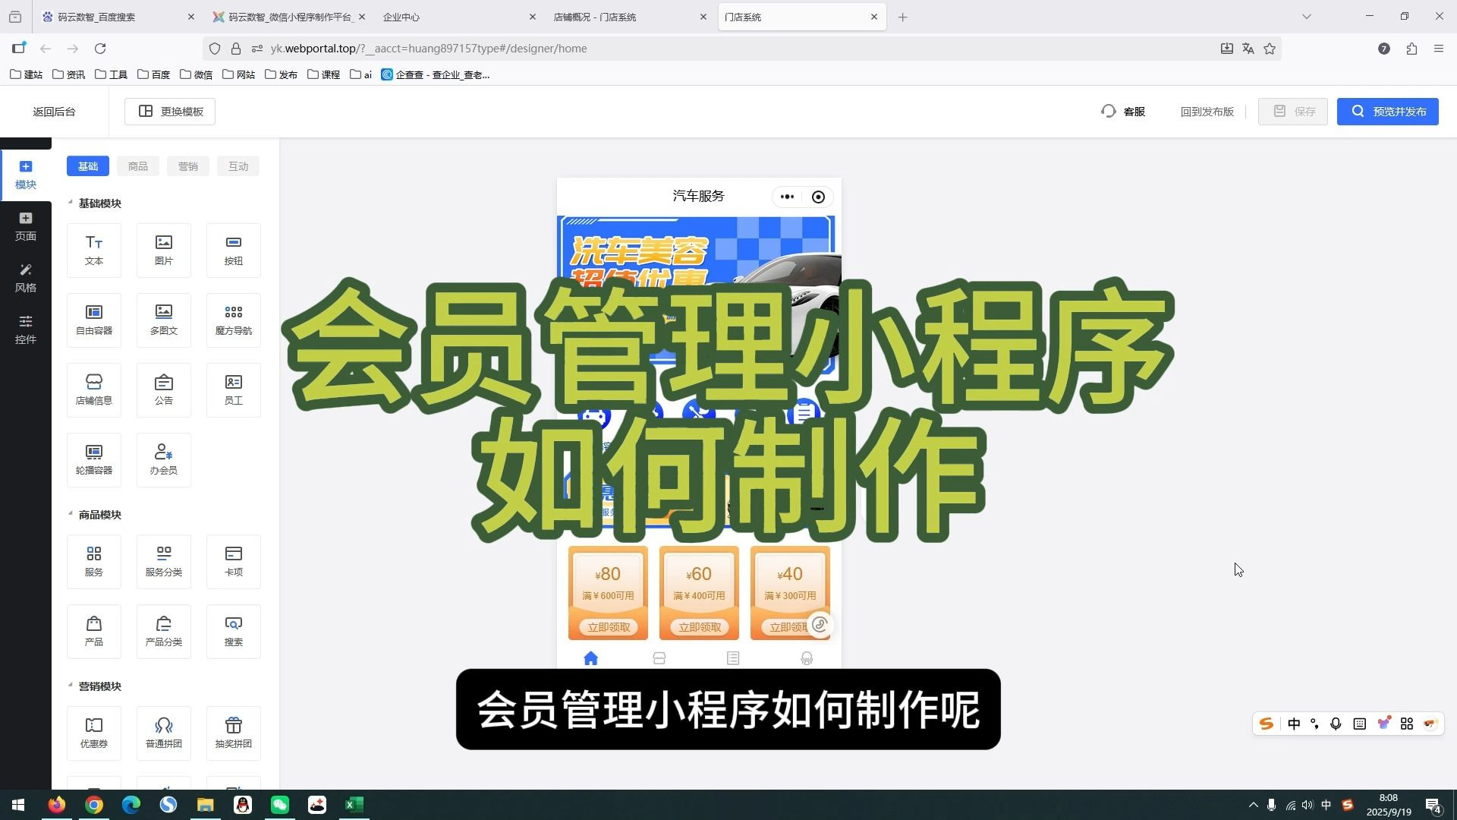Screen dimensions: 1457x820
Task: Enable the 商品 module category
Action: [x=137, y=166]
